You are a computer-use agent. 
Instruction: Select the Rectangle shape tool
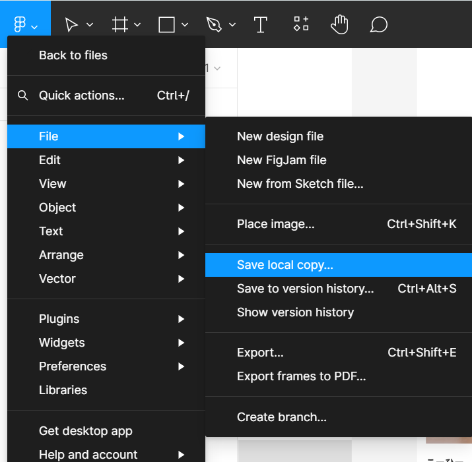point(166,25)
